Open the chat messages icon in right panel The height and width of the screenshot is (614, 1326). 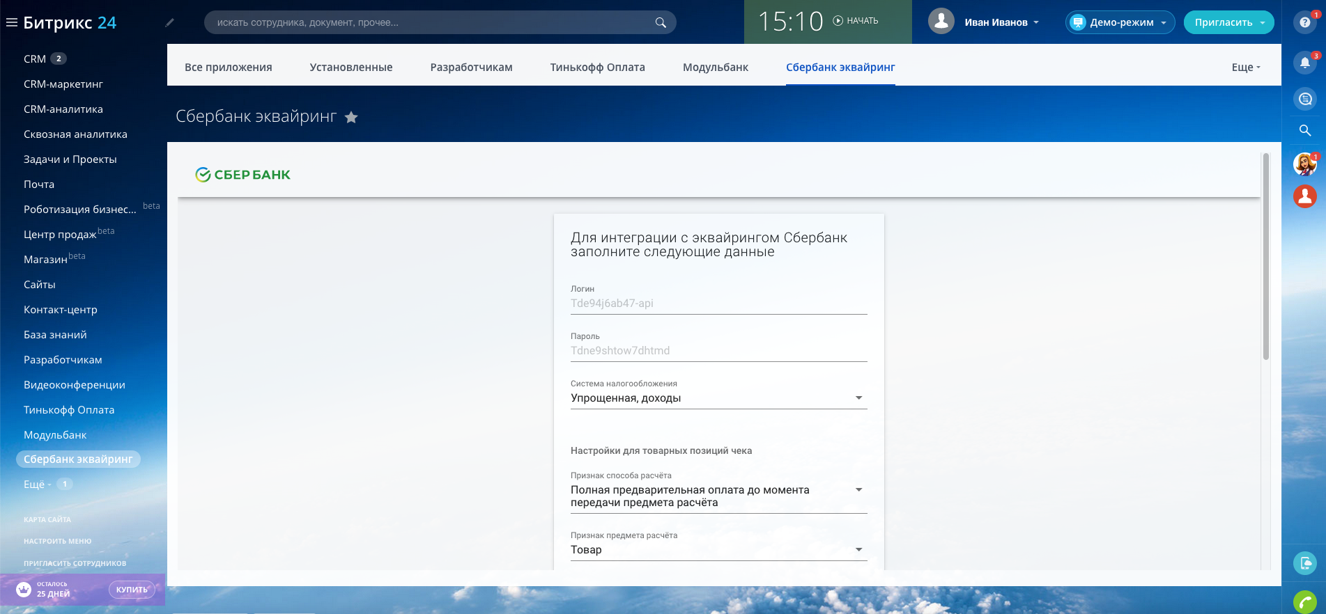point(1304,99)
